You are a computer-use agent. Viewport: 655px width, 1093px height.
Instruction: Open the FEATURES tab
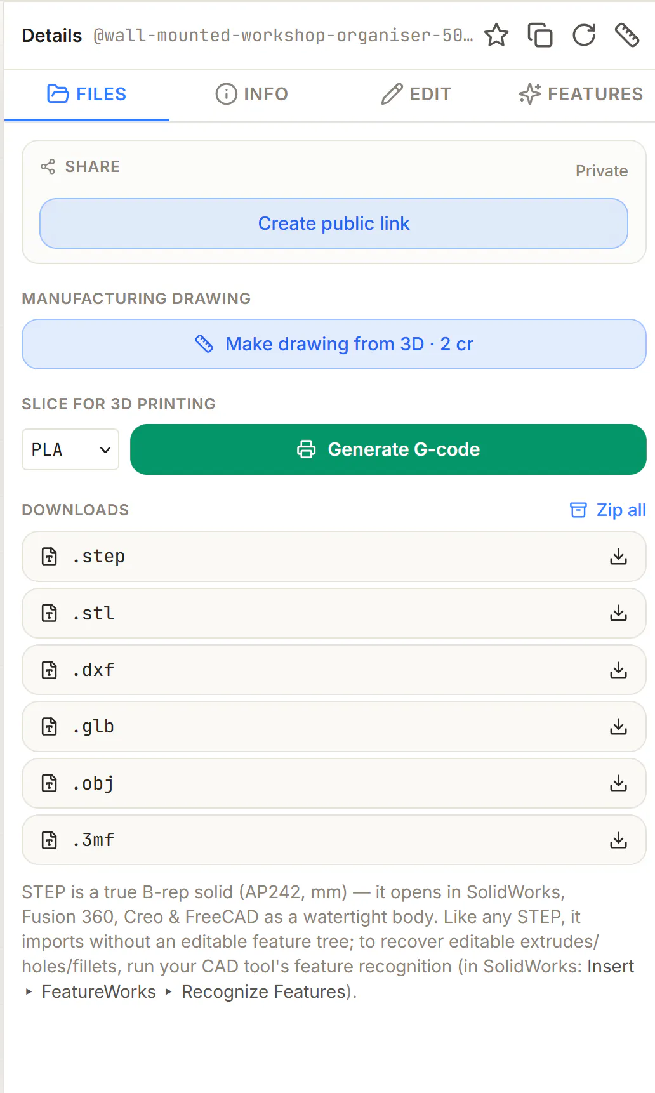point(581,94)
